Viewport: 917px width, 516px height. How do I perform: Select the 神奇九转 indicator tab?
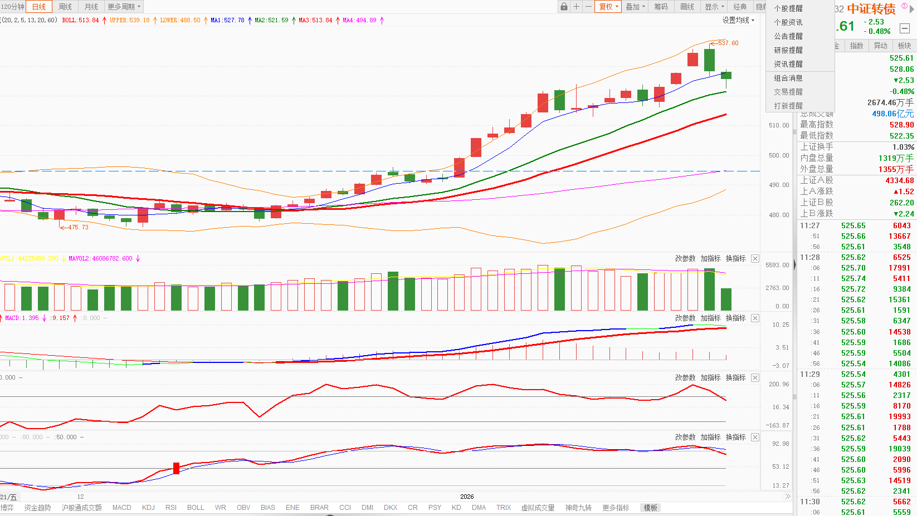pos(578,508)
